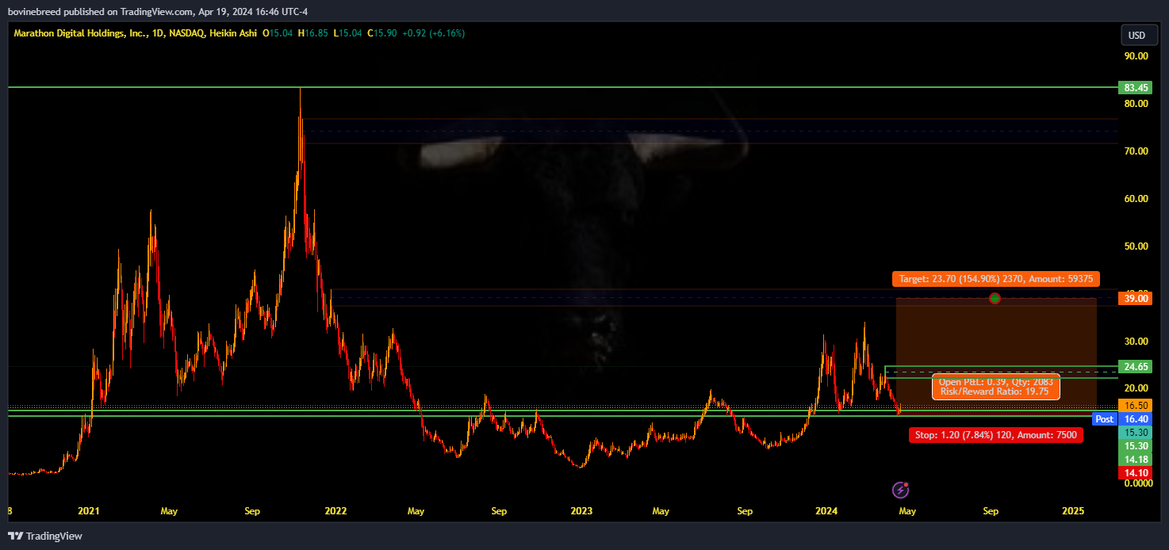Click the 2024 time axis label
Image resolution: width=1169 pixels, height=550 pixels.
click(x=827, y=511)
